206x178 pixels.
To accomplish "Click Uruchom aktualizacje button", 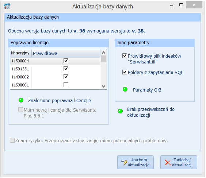I will (136, 162).
